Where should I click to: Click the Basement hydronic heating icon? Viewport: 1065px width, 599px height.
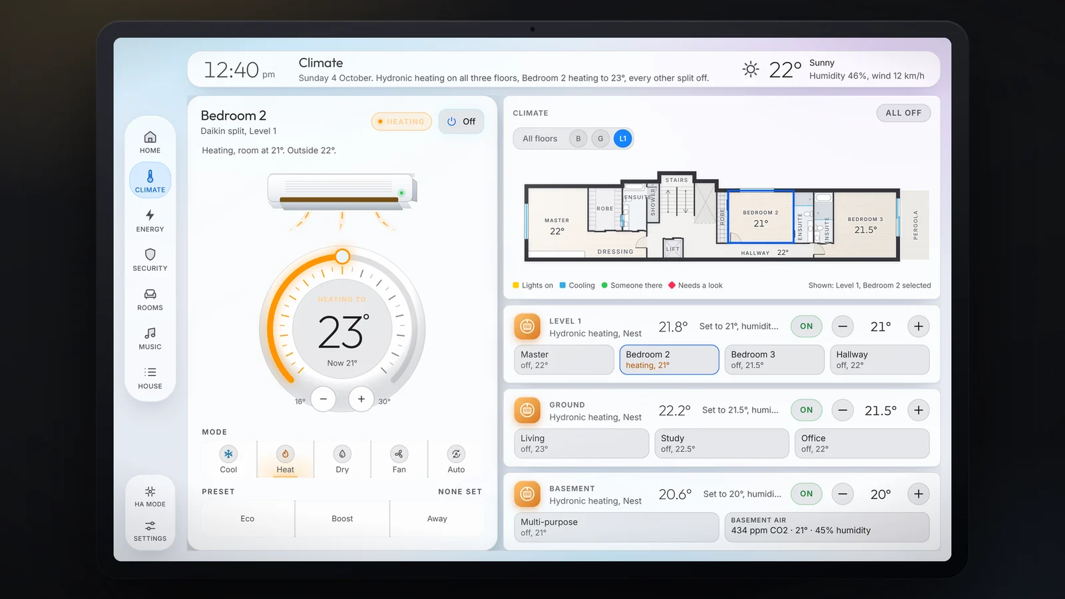pyautogui.click(x=527, y=495)
